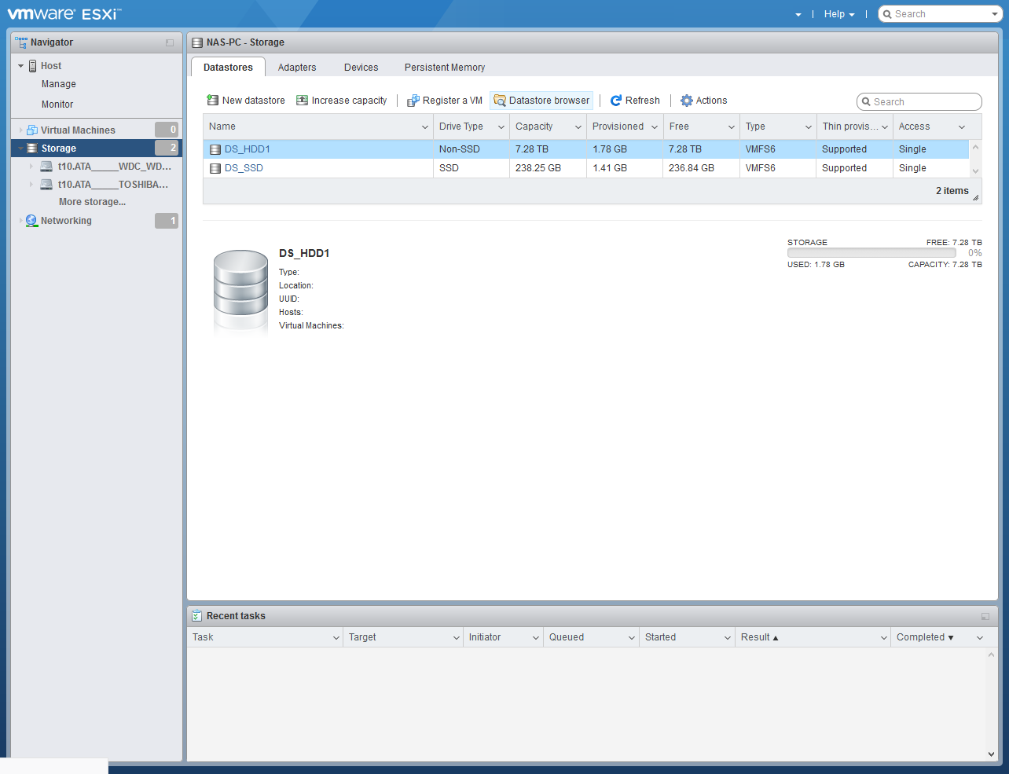This screenshot has width=1009, height=774.
Task: Click the datastore table scroll down arrow
Action: coord(976,171)
